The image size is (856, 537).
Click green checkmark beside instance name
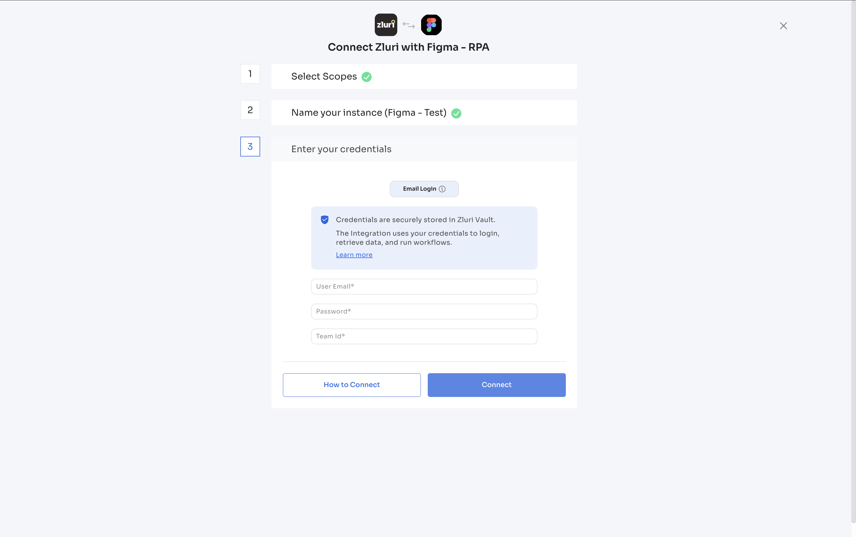click(x=456, y=113)
